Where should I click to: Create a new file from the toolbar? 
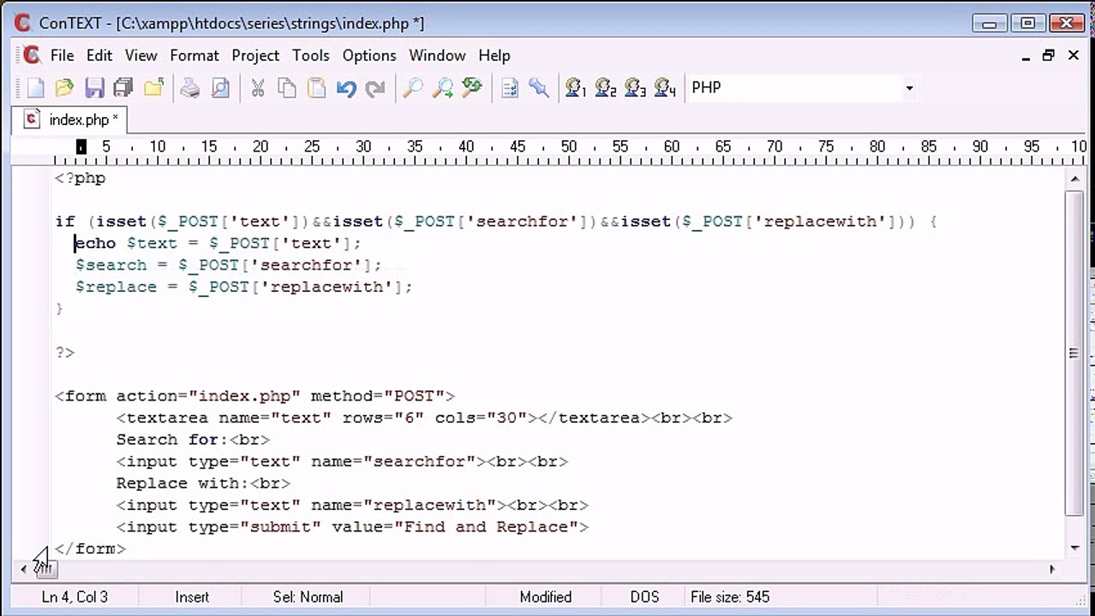[35, 87]
